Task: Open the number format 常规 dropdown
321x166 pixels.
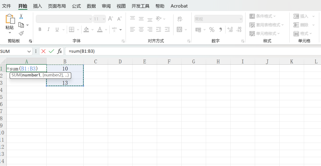Action: pyautogui.click(x=241, y=19)
